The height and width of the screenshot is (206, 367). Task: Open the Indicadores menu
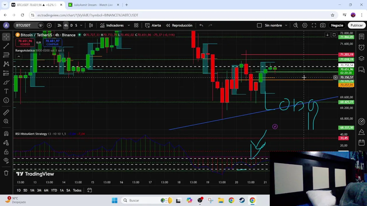coord(112,25)
